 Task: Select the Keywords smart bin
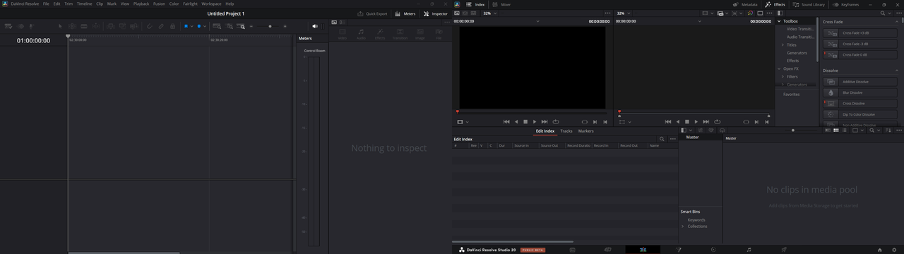point(696,219)
